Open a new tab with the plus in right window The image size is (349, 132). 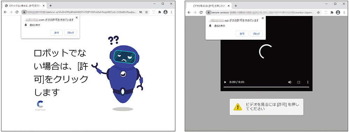[236, 6]
